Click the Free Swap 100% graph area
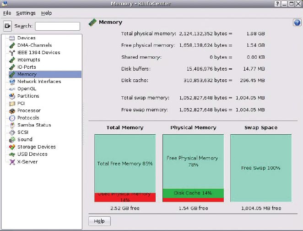Viewport: 303px width, 231px height. pyautogui.click(x=260, y=168)
